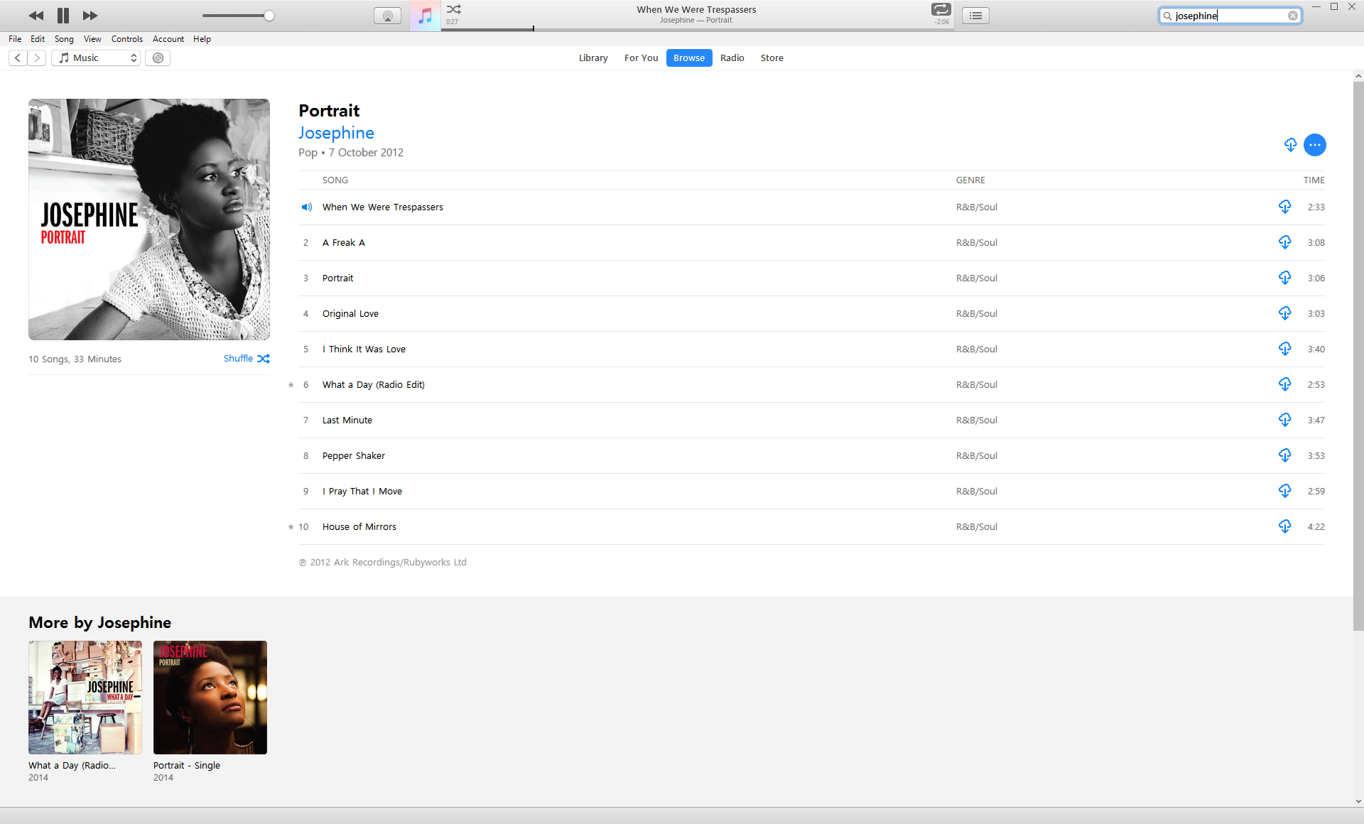The width and height of the screenshot is (1364, 824).
Task: Download I Pray That I Move
Action: pyautogui.click(x=1285, y=491)
